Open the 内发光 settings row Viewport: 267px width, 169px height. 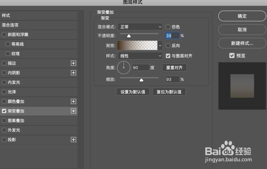coord(39,82)
